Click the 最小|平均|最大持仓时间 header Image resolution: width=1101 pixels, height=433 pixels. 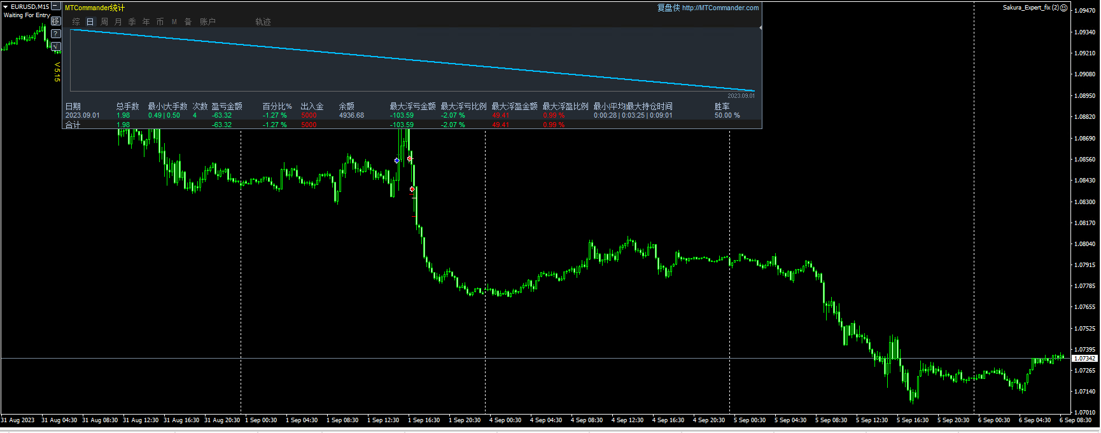633,106
